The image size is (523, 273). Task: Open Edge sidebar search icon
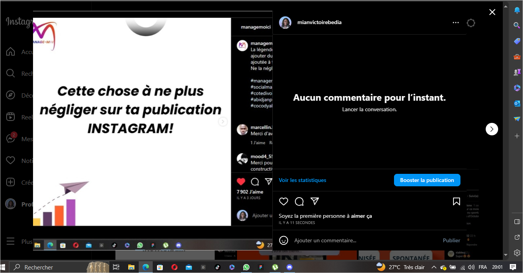coord(517,25)
